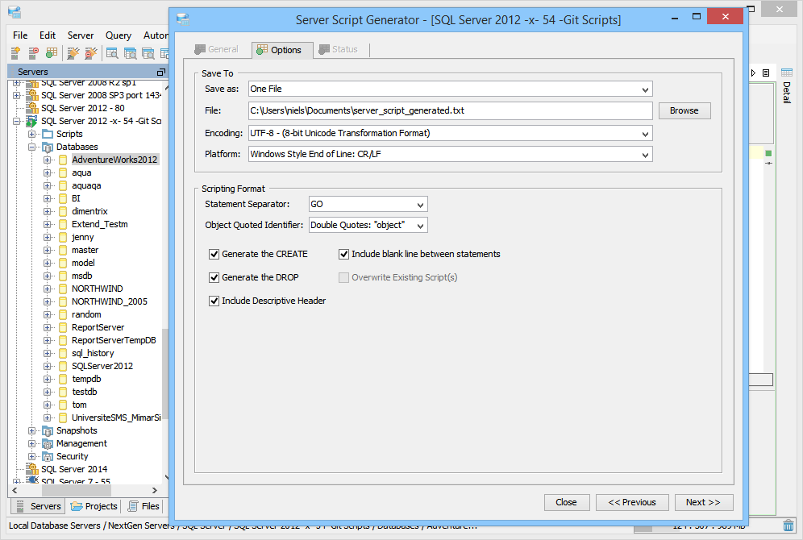Click the disconnect server plug icon

point(90,52)
